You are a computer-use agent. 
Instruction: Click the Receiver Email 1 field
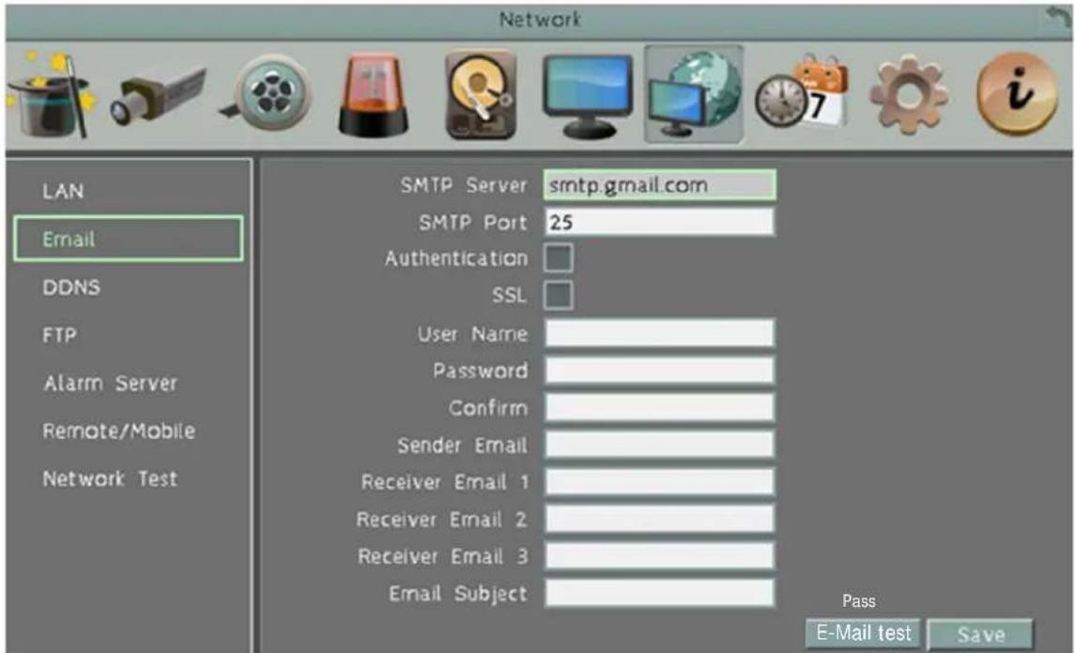pyautogui.click(x=659, y=481)
